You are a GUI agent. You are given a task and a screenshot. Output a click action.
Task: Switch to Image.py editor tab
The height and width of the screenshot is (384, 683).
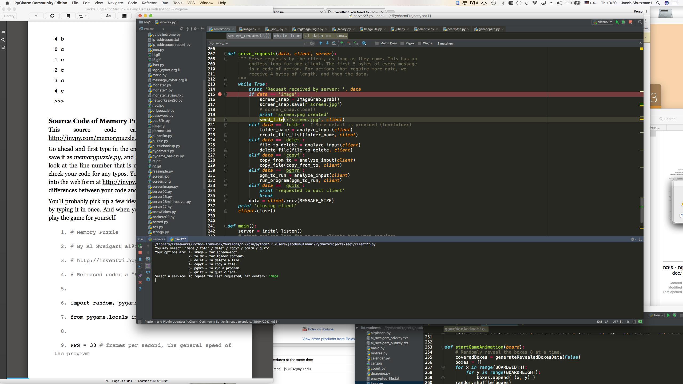(x=249, y=29)
